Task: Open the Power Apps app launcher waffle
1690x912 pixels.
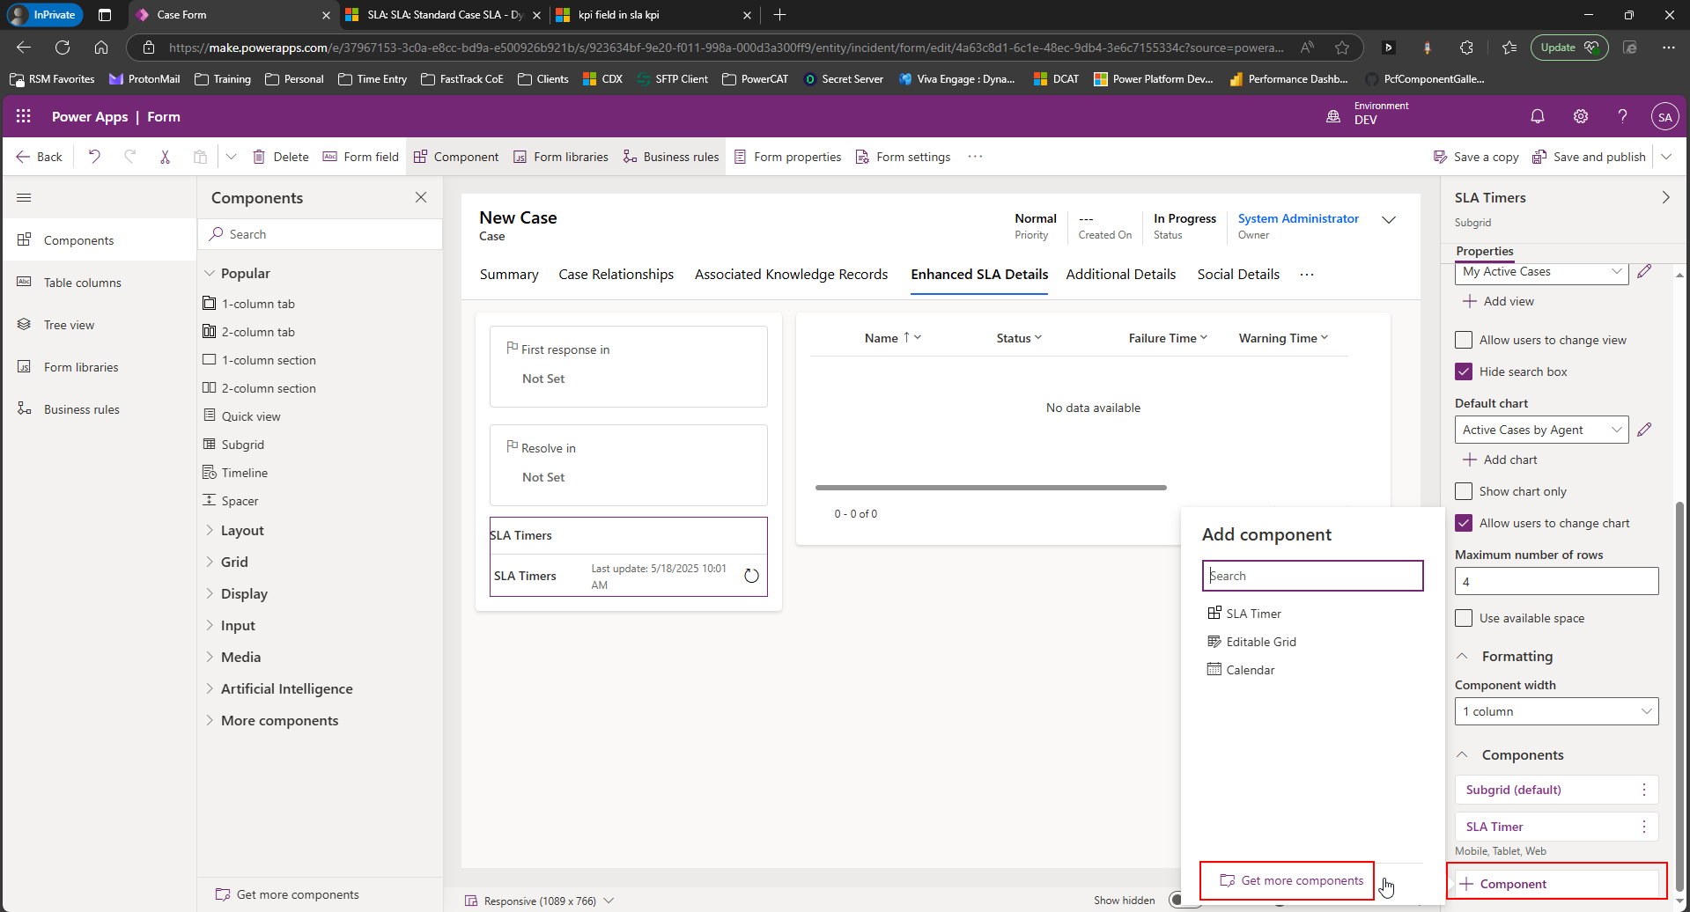Action: (24, 116)
